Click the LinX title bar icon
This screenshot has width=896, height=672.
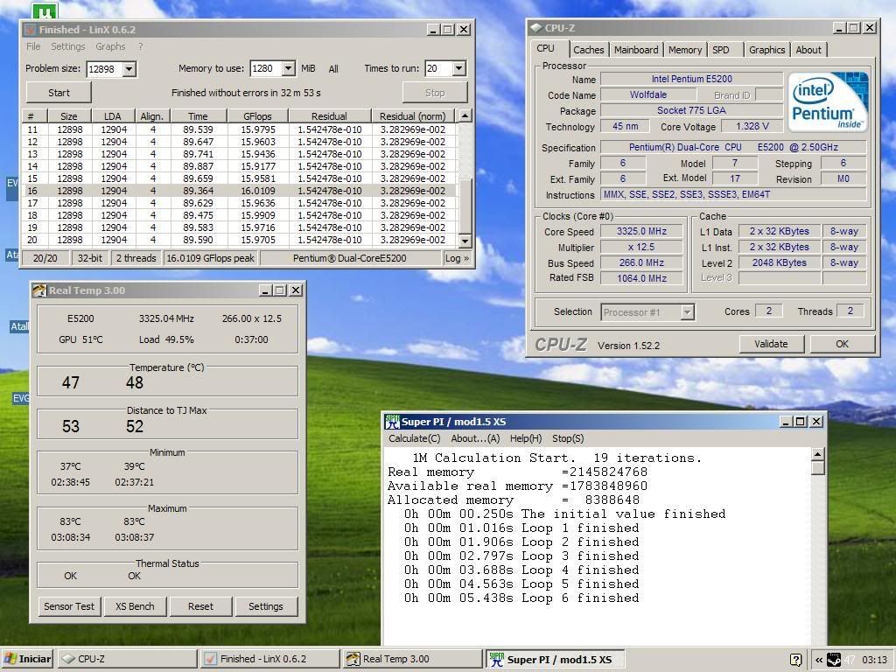31,30
